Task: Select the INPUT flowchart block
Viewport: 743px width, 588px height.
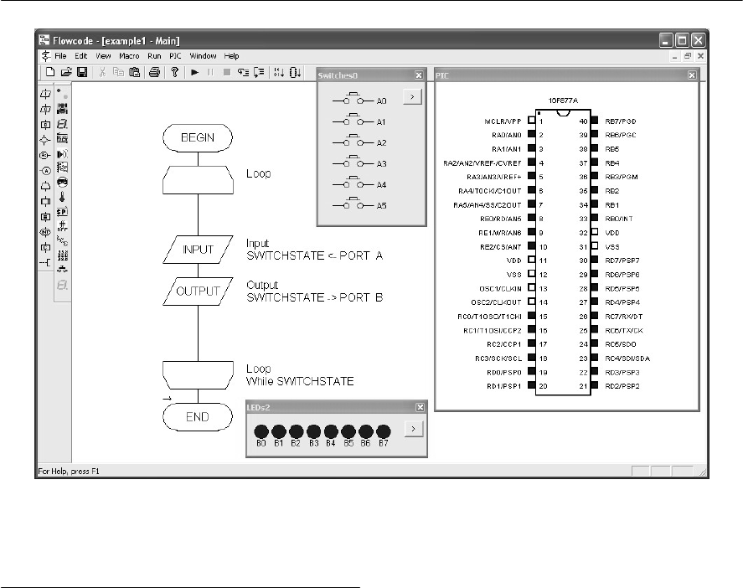Action: pos(198,250)
